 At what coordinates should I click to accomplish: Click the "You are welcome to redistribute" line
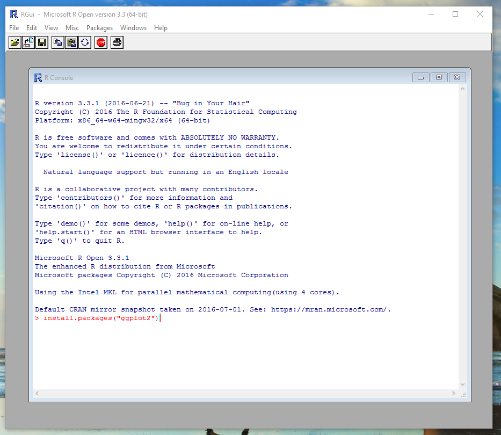(164, 147)
